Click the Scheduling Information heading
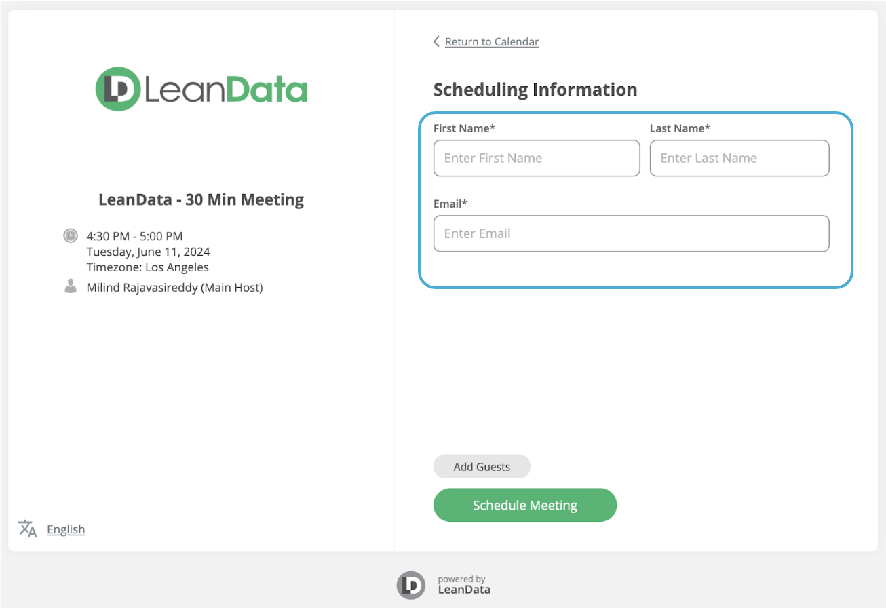This screenshot has height=608, width=886. pyautogui.click(x=535, y=90)
